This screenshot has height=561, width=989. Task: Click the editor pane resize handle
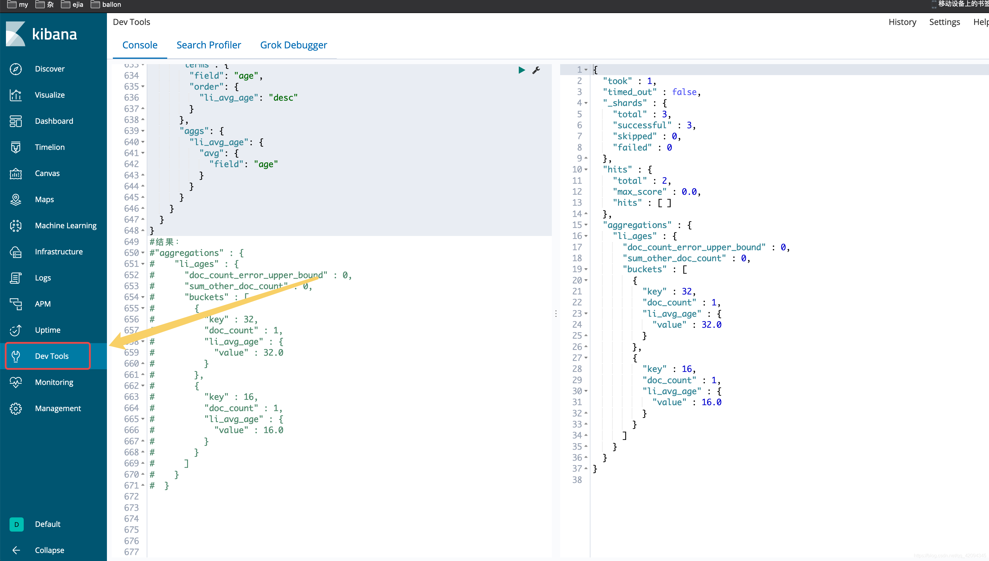click(556, 314)
